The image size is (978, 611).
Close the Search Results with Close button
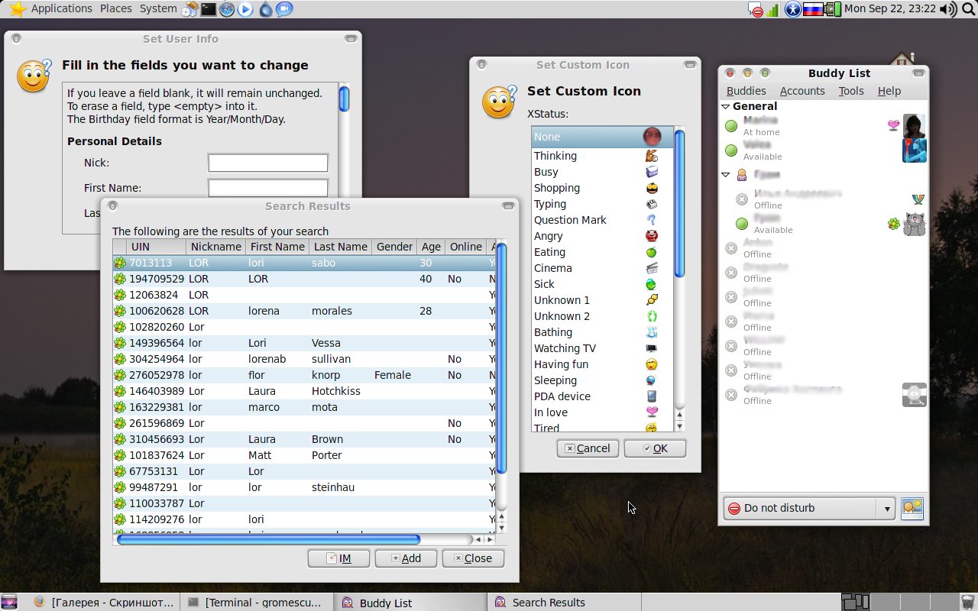(x=473, y=558)
